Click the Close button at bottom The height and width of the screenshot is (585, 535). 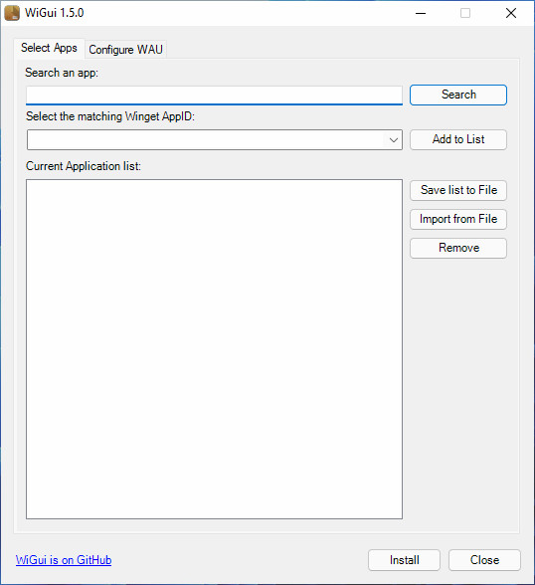click(484, 560)
